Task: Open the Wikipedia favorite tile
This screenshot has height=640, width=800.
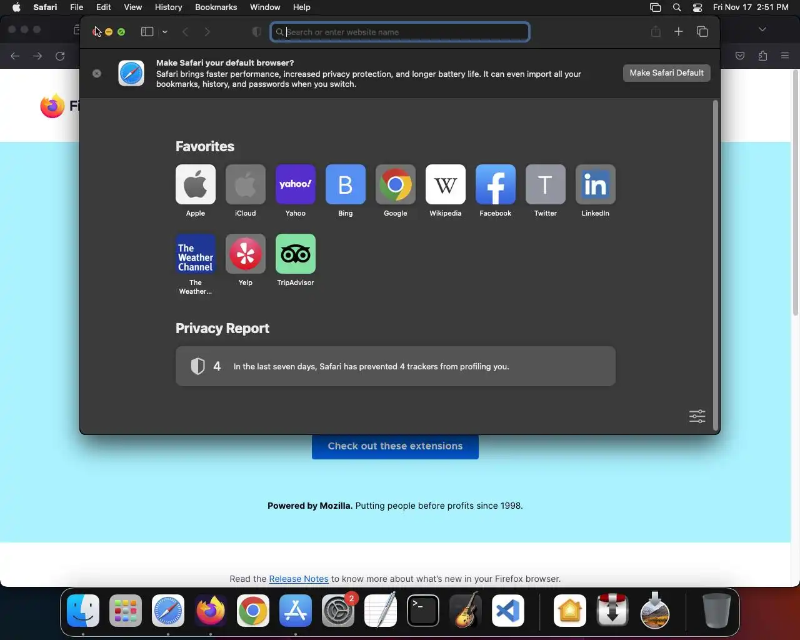Action: (446, 184)
